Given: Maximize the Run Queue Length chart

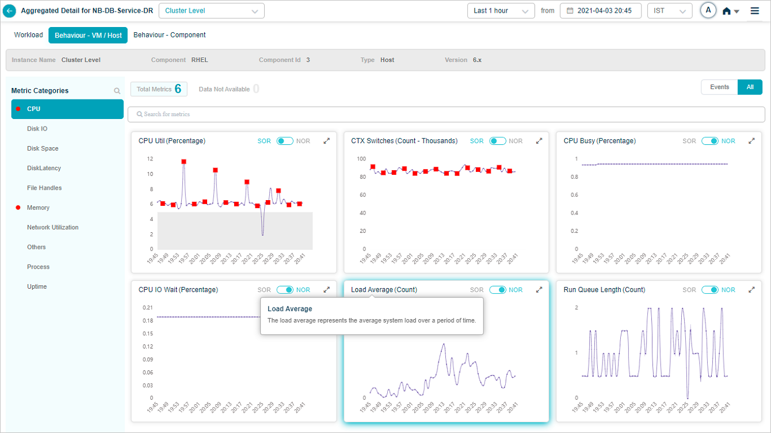Looking at the screenshot, I should coord(751,290).
